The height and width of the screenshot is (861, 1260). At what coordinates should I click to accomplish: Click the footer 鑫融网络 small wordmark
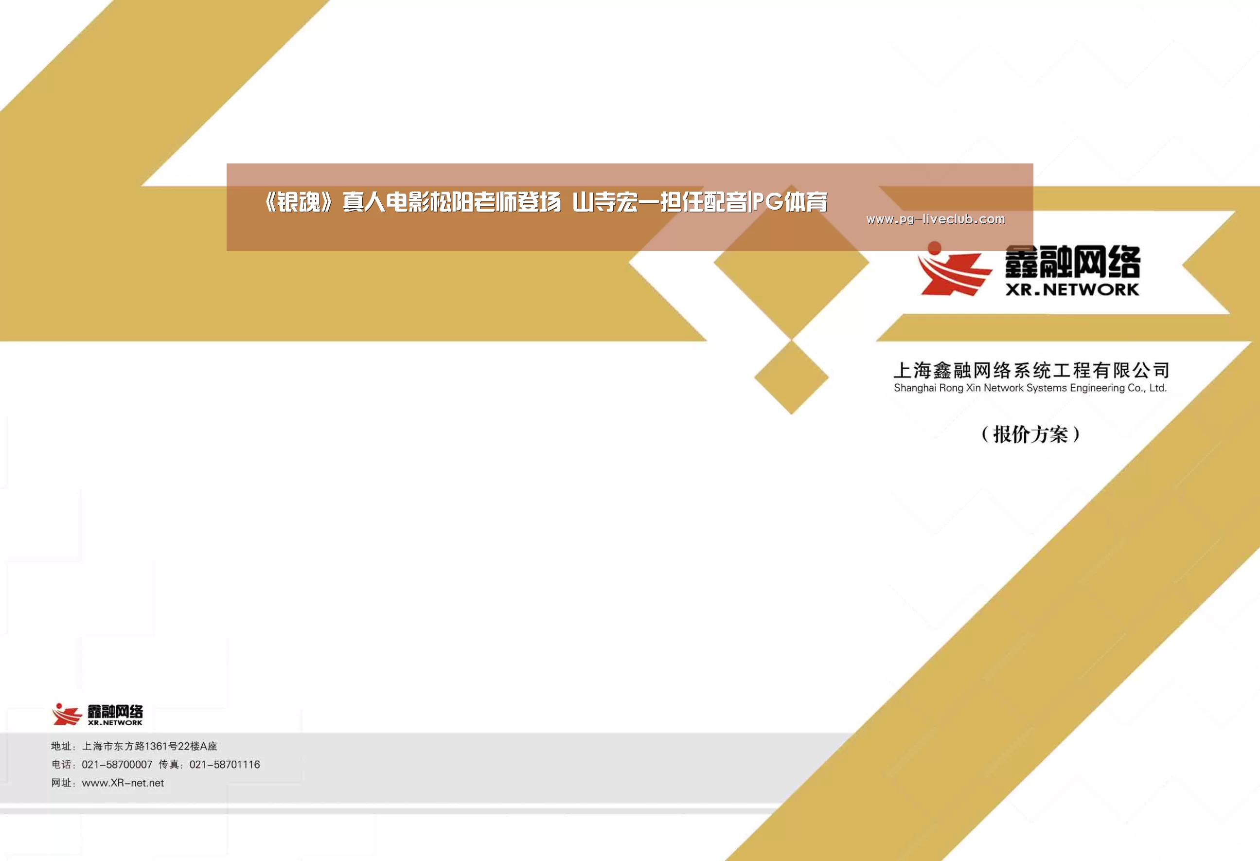click(x=115, y=711)
